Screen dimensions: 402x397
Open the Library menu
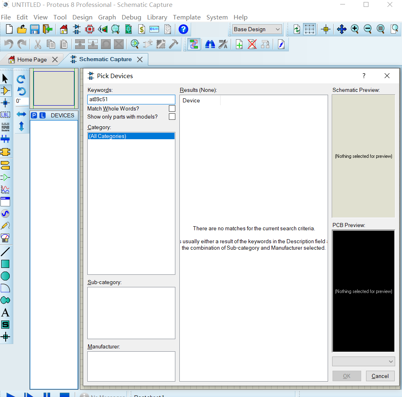157,17
